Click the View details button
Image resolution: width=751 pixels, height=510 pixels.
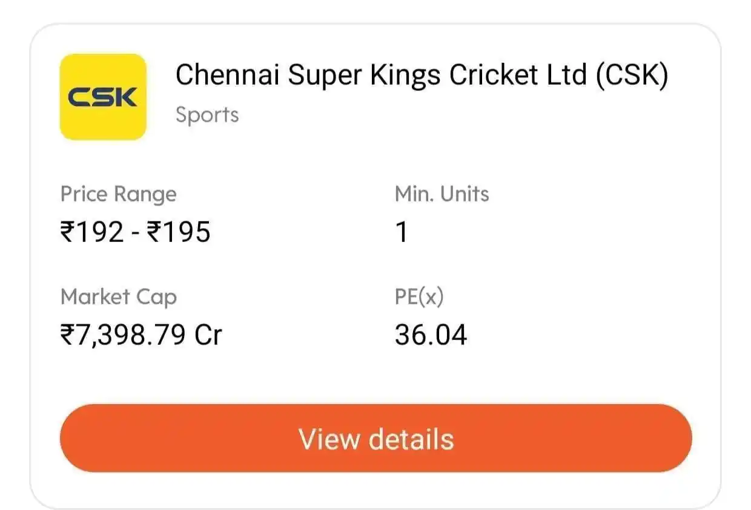tap(375, 439)
